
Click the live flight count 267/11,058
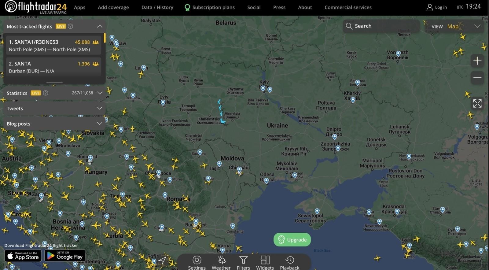(x=82, y=93)
